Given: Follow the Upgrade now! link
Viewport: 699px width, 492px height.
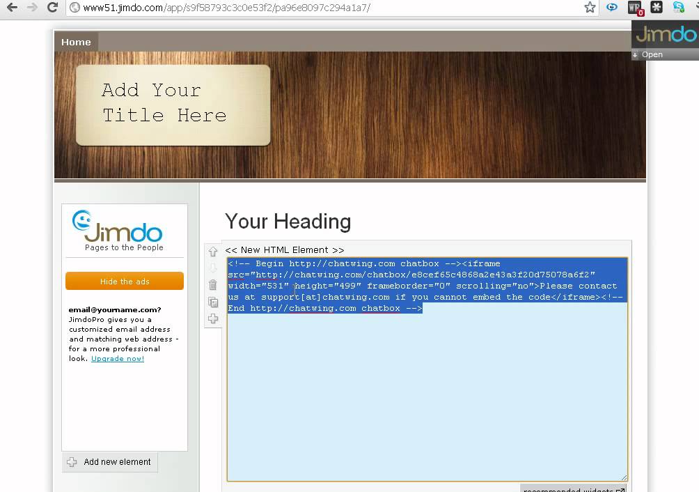Looking at the screenshot, I should (x=118, y=359).
